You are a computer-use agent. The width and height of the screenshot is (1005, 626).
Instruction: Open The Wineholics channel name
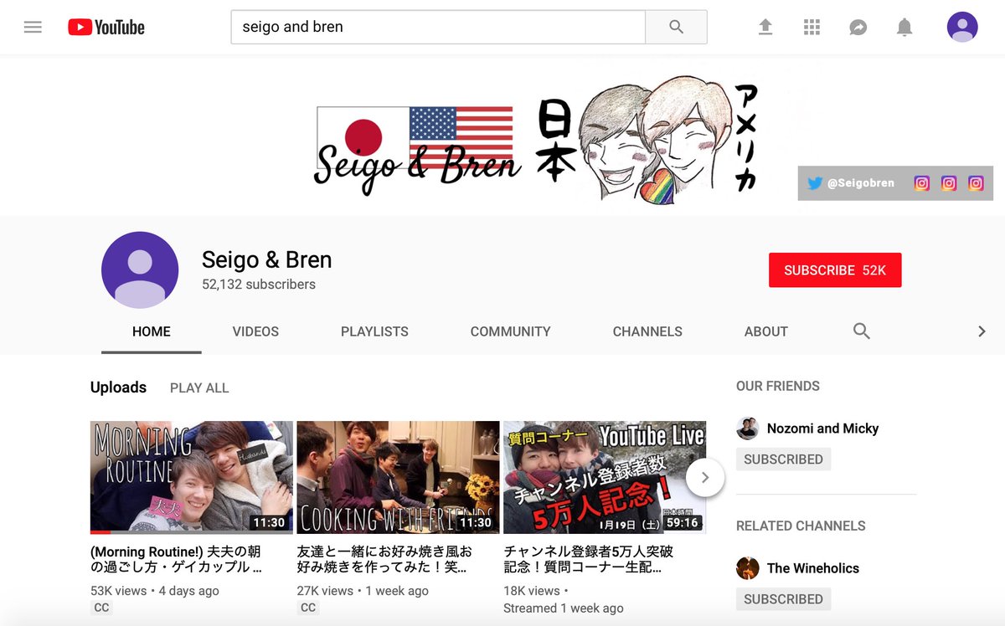click(812, 568)
